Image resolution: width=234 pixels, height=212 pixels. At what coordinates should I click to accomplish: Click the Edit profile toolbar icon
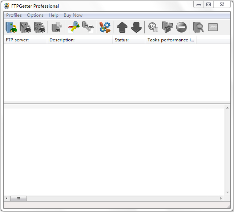click(x=25, y=27)
